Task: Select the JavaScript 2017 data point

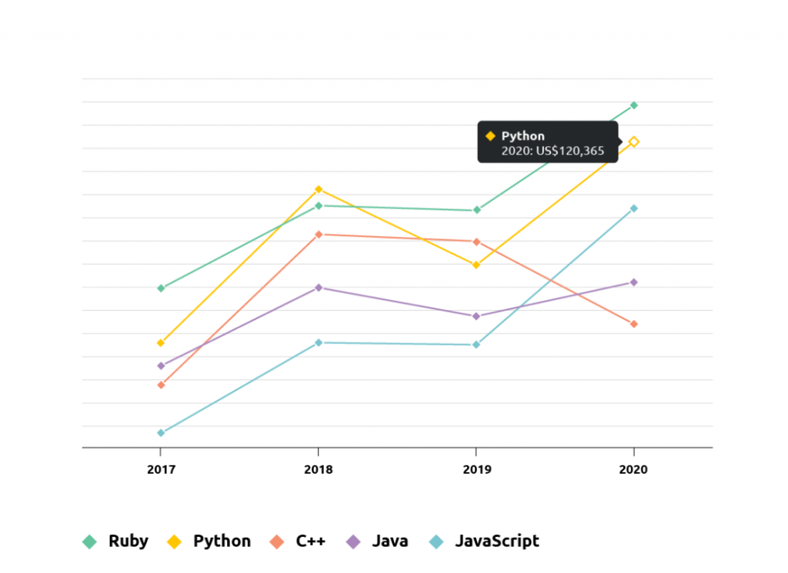Action: [161, 433]
